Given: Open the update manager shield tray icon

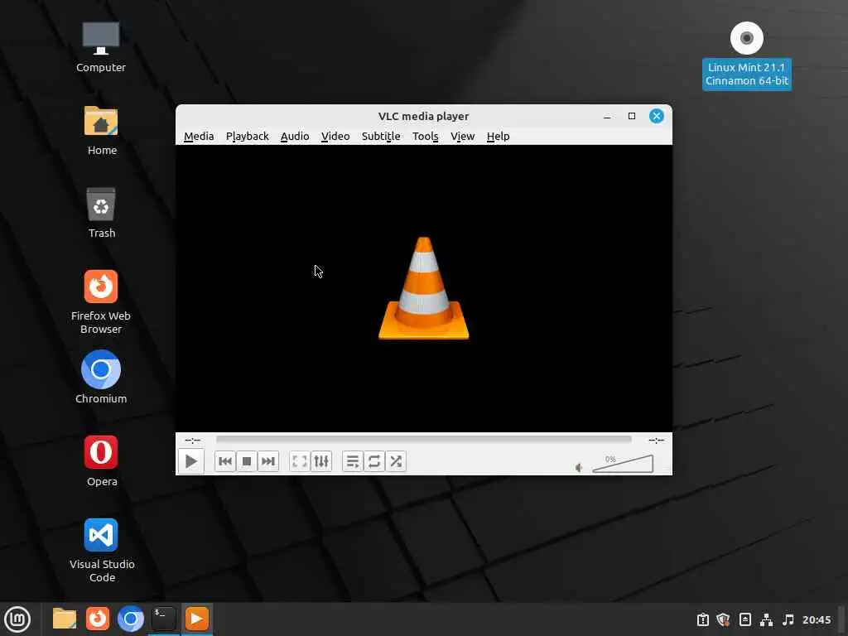Looking at the screenshot, I should [x=723, y=619].
